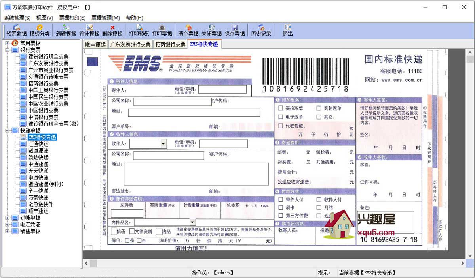
Task: Select the EMS特快专递 tab
Action: (x=204, y=44)
